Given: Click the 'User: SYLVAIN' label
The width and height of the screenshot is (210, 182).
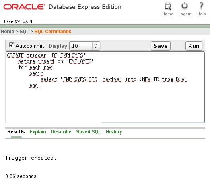Looking at the screenshot, I should tap(18, 22).
